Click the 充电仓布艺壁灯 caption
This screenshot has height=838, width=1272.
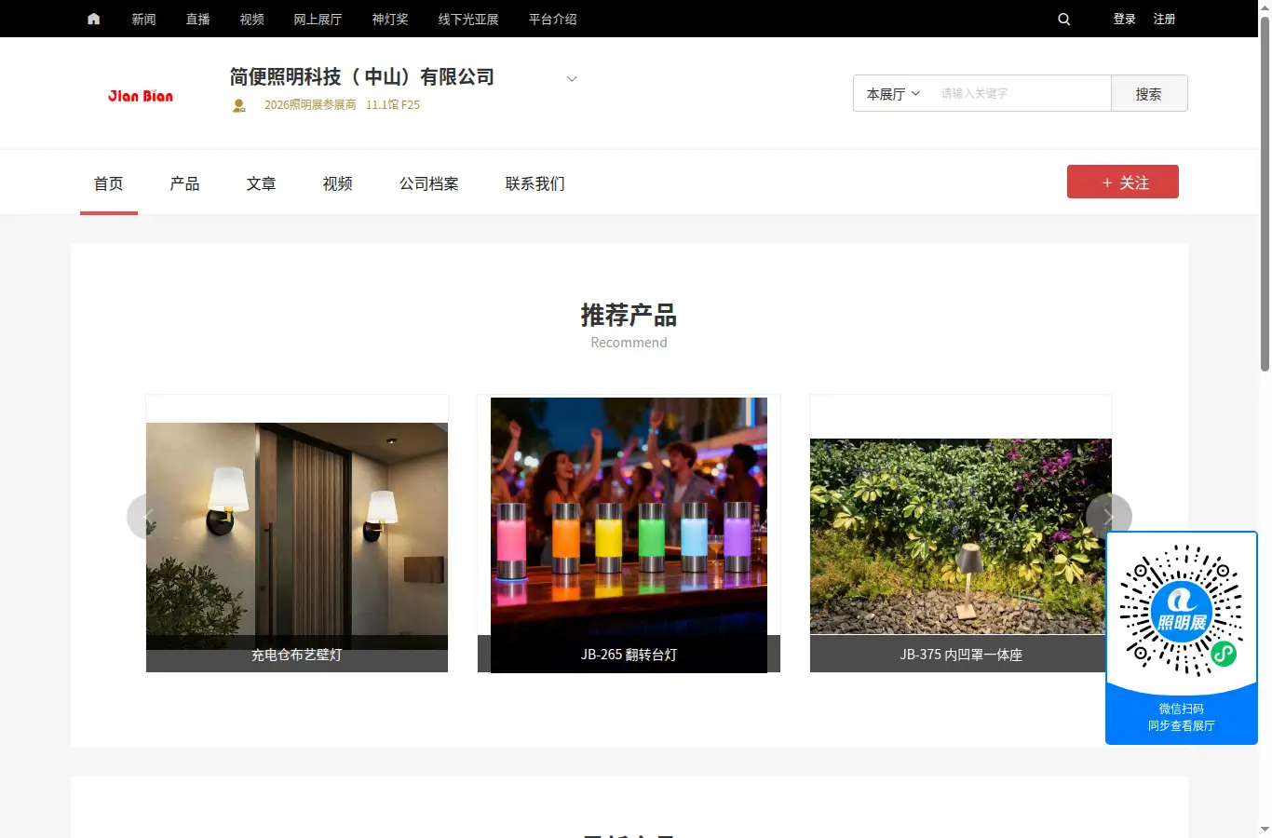click(x=297, y=655)
